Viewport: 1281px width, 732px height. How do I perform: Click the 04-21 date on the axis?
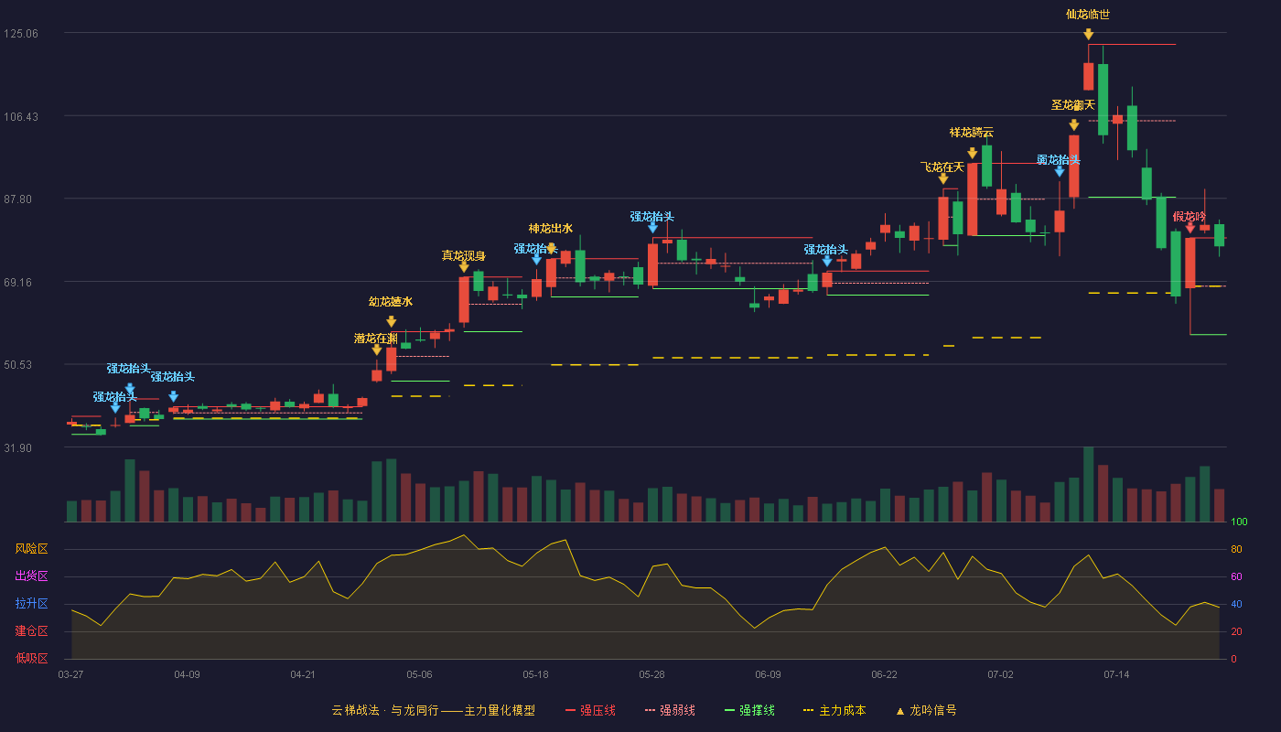(x=303, y=674)
